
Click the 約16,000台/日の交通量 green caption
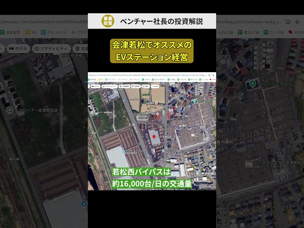(152, 184)
